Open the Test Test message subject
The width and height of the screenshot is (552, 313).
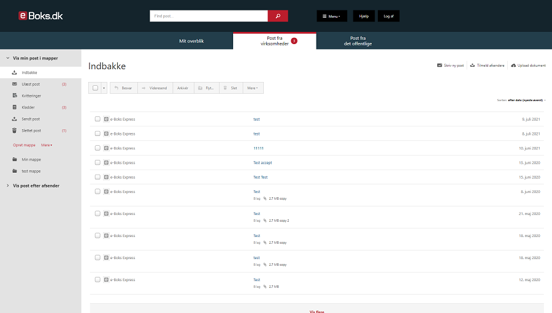point(261,177)
